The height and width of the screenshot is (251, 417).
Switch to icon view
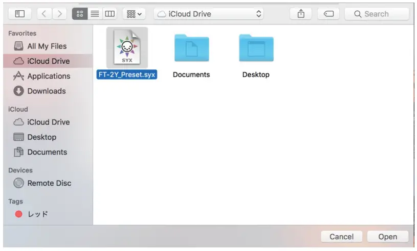pos(80,14)
